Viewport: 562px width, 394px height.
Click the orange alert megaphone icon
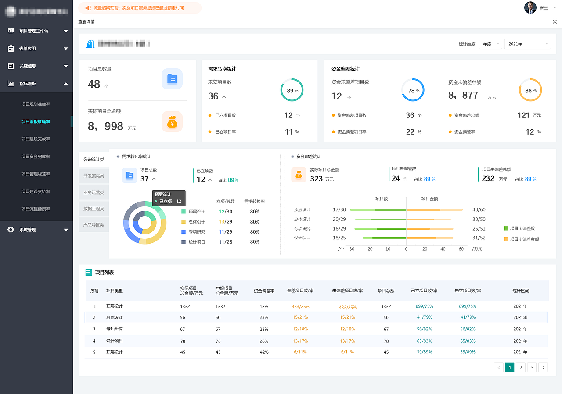(88, 8)
